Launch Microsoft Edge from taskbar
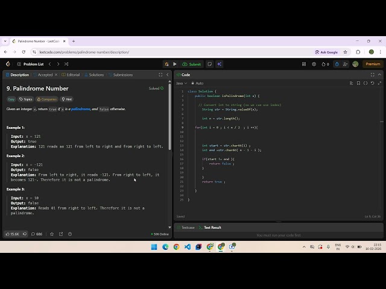 click(165, 247)
